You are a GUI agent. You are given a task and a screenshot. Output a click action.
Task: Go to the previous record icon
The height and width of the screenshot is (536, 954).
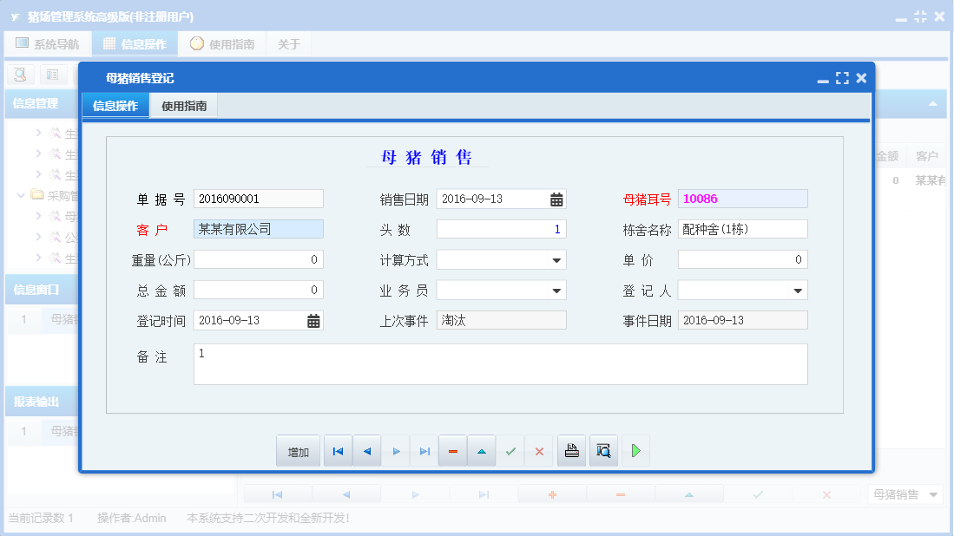(x=366, y=450)
